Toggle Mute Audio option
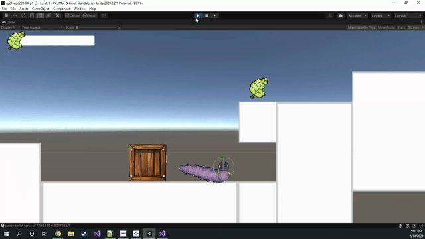Screen dimensions: 425x239 pos(386,27)
